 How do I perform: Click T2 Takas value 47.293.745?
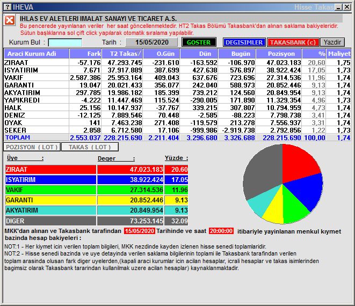125,62
